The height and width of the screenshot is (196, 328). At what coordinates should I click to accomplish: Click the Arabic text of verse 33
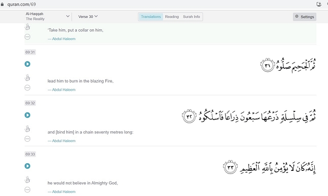pos(270,167)
